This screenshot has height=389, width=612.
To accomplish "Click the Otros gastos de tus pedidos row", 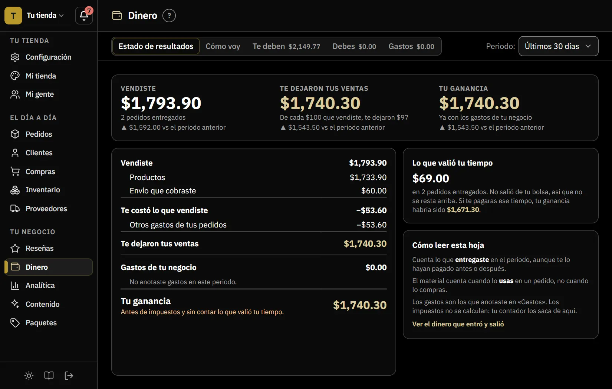I will [254, 225].
